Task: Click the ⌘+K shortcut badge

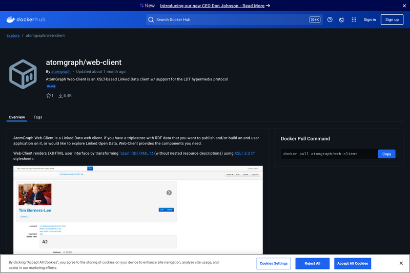Action: click(x=315, y=19)
